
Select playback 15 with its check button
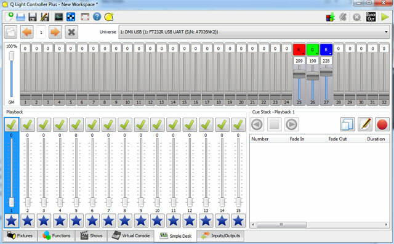coord(238,124)
